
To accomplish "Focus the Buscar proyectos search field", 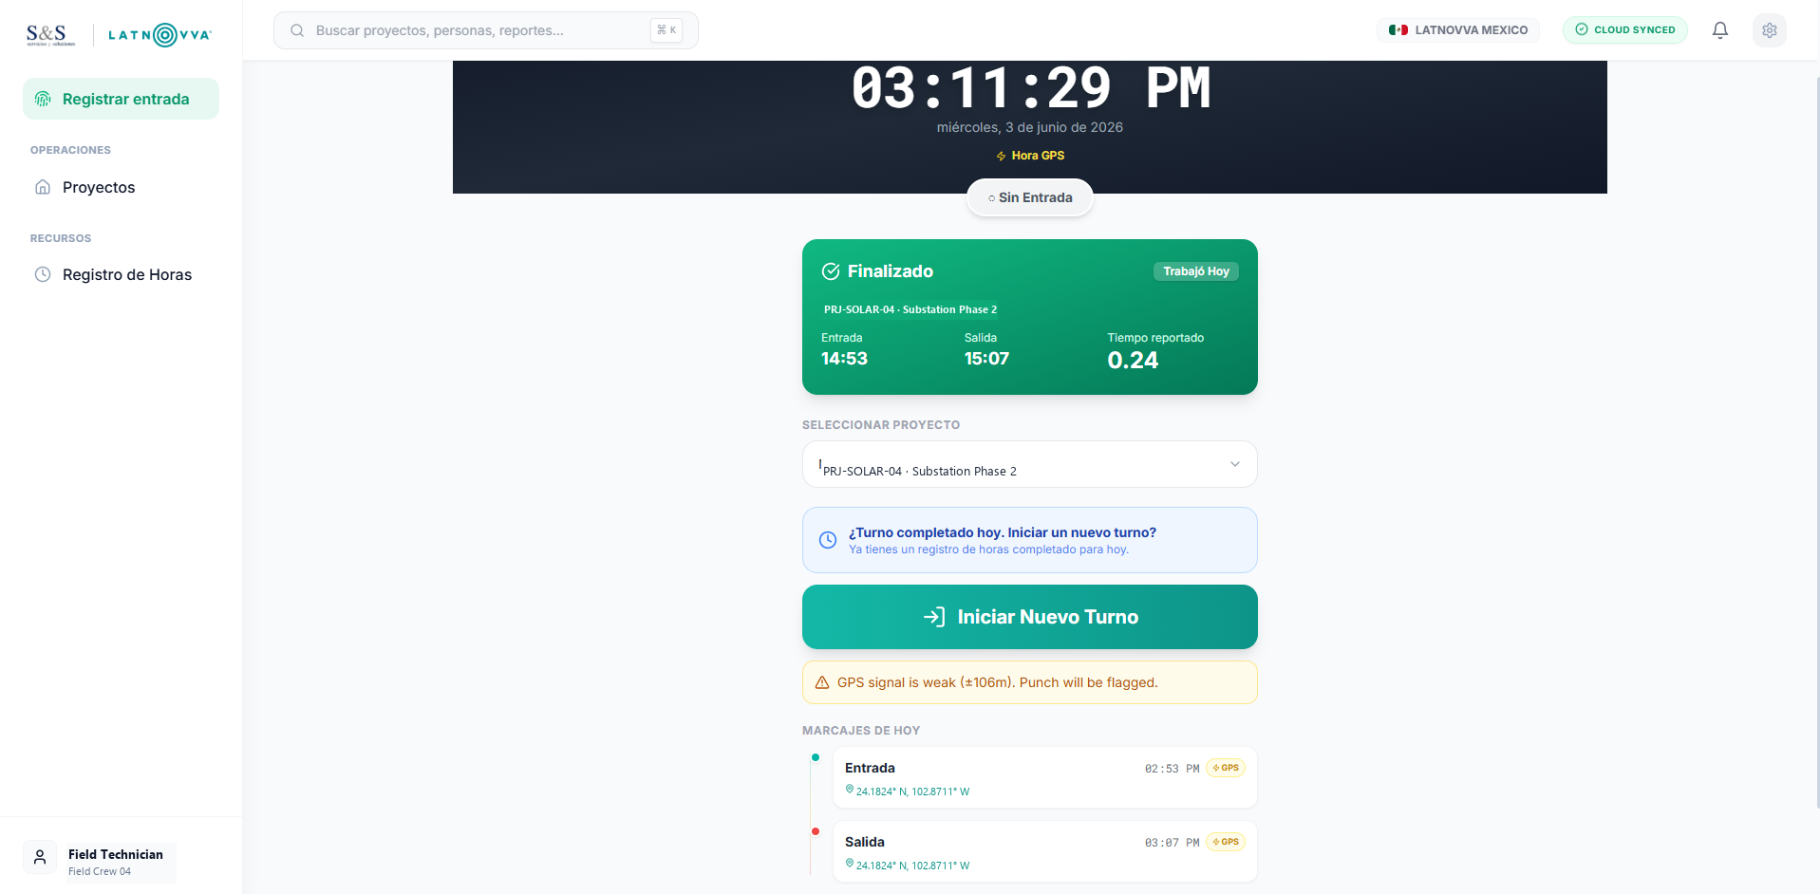I will pyautogui.click(x=486, y=30).
